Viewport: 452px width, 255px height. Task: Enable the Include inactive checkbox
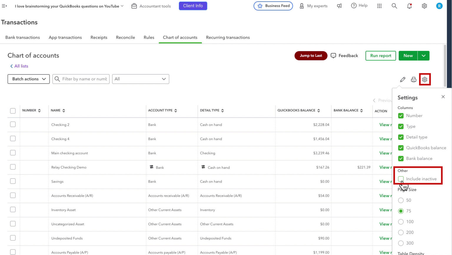[401, 179]
